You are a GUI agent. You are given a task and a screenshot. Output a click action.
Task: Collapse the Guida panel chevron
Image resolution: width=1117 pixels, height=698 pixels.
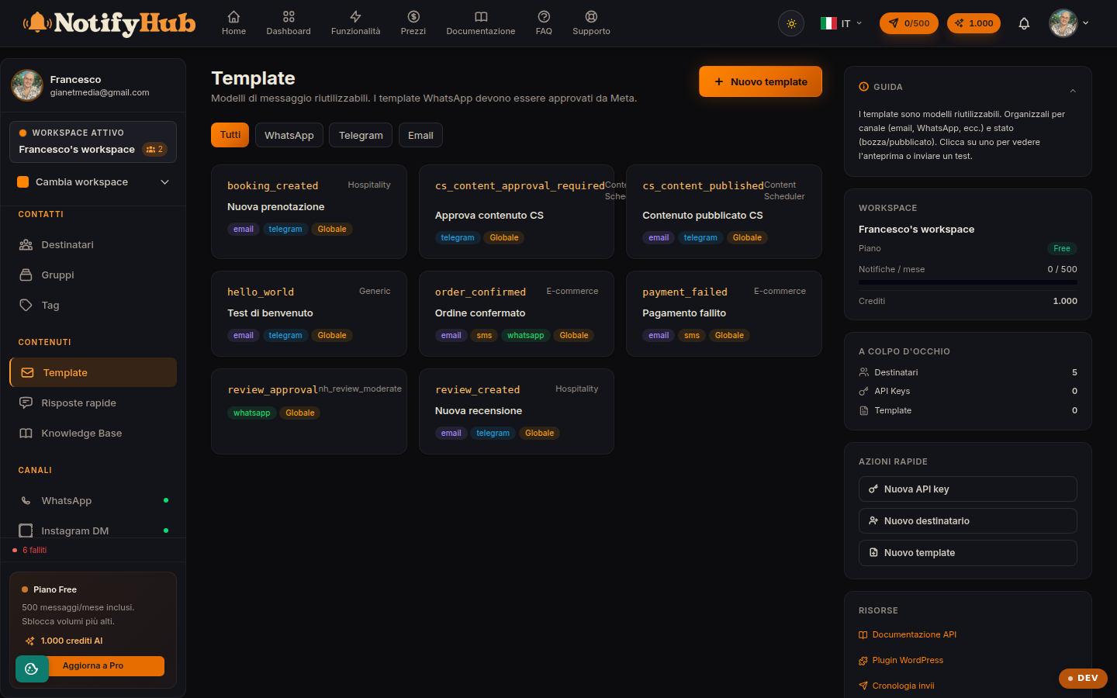[1073, 91]
